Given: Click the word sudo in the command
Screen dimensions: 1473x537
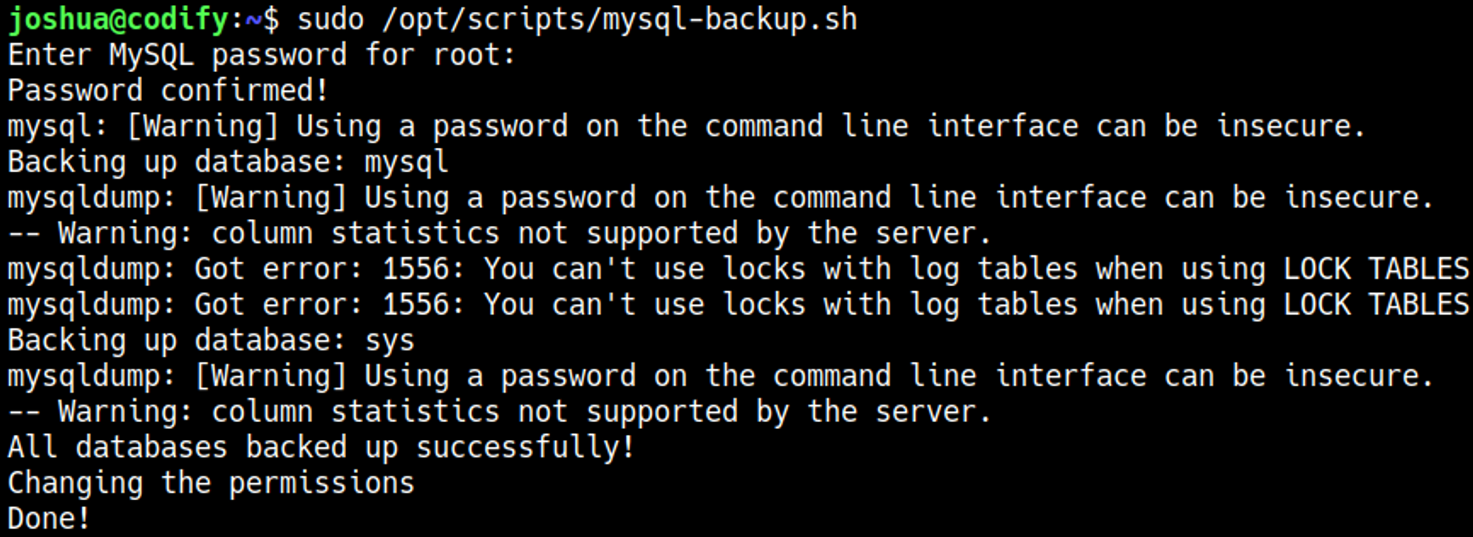Looking at the screenshot, I should click(x=330, y=20).
